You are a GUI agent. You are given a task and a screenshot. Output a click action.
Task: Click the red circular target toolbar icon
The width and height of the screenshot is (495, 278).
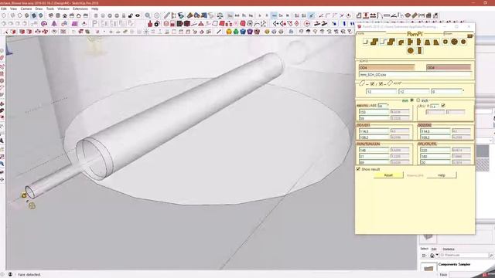pyautogui.click(x=307, y=24)
